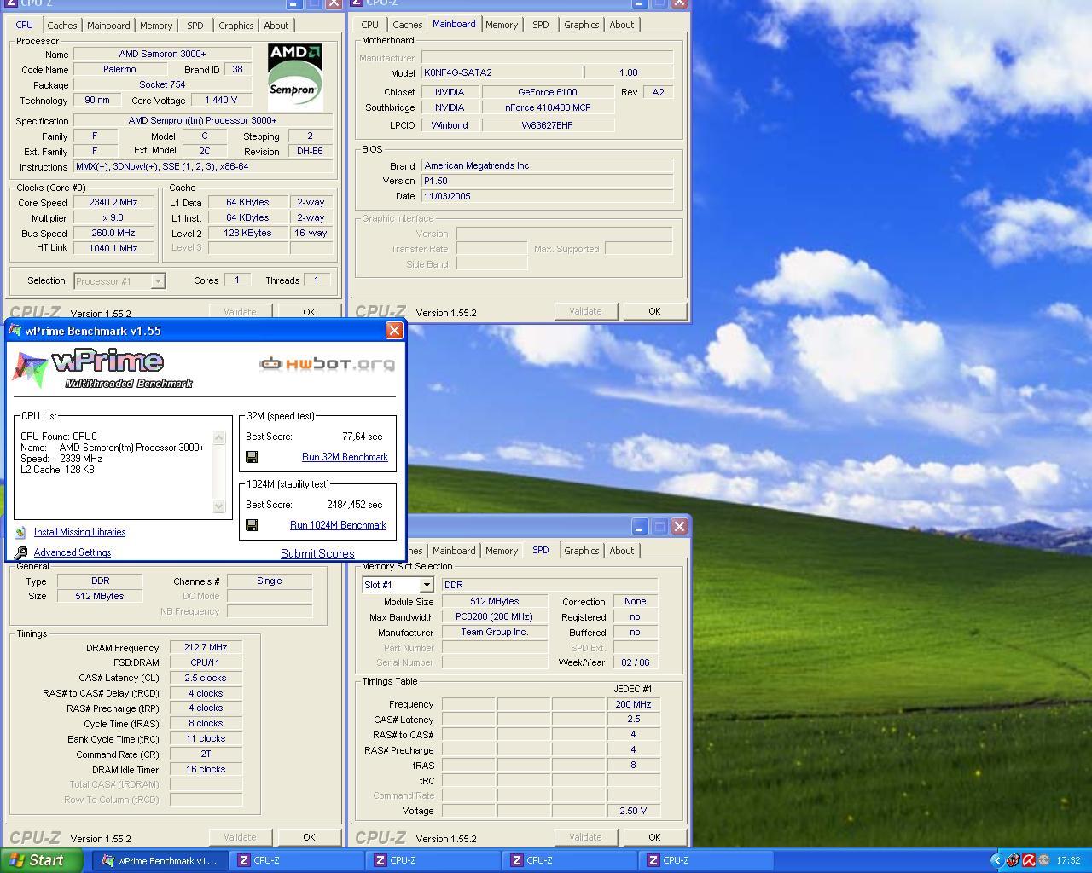The width and height of the screenshot is (1092, 873).
Task: Click the CPU List scrollbar up arrow
Action: 219,437
